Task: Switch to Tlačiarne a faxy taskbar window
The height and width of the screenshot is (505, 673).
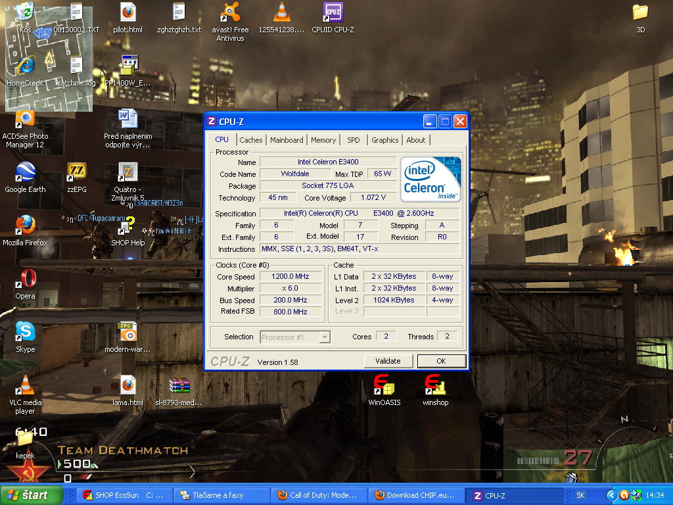Action: (222, 495)
